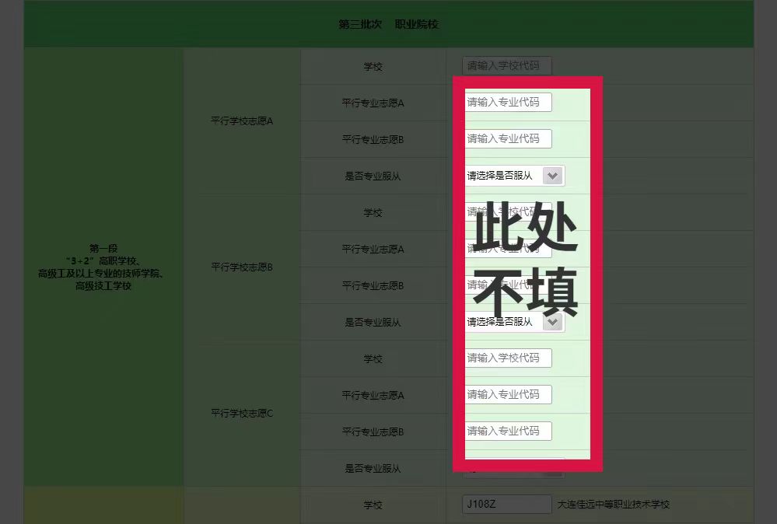777x524 pixels.
Task: Click the 是否专业服从 label in the 志愿A group
Action: (x=373, y=176)
